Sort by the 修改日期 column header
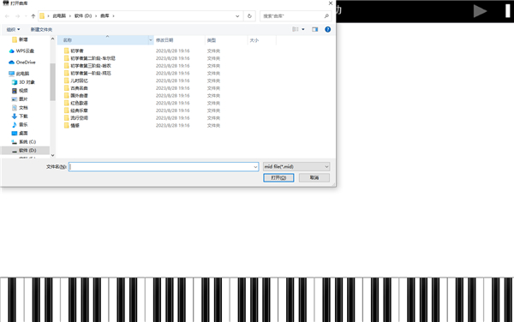 [x=179, y=40]
